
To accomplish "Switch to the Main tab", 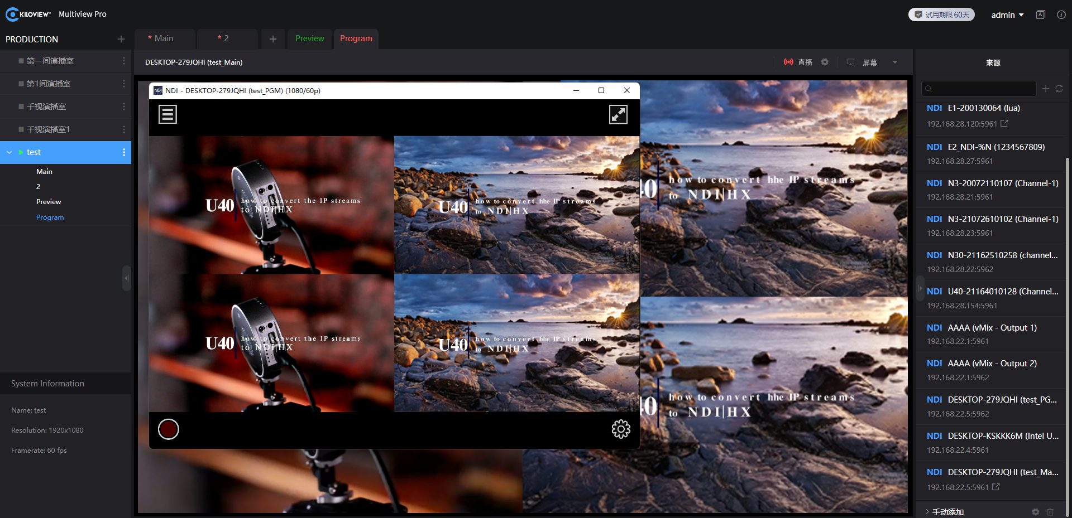I will pyautogui.click(x=164, y=38).
